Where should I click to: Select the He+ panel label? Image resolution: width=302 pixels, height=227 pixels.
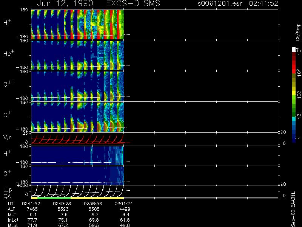pyautogui.click(x=9, y=53)
